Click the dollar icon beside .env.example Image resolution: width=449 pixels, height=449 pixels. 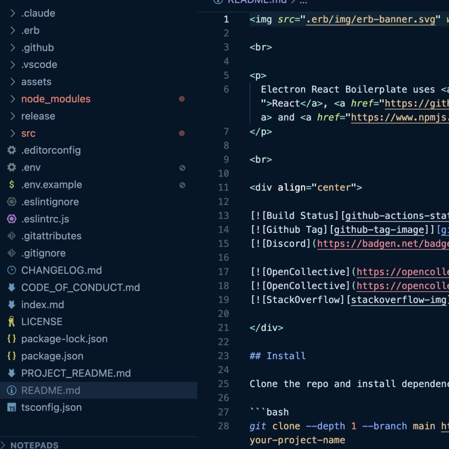[x=12, y=185]
